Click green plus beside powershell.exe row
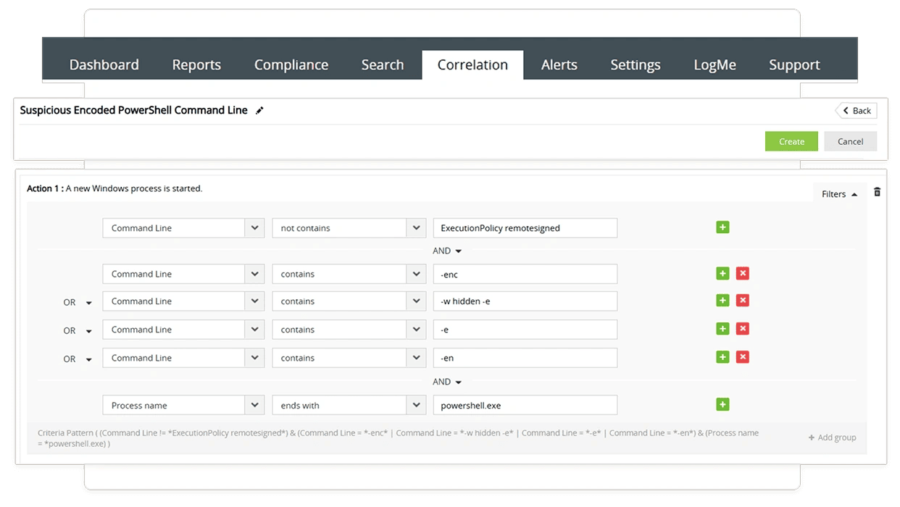Viewport: 900px width, 507px height. 722,405
